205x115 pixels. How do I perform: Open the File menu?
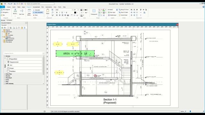[3, 7]
